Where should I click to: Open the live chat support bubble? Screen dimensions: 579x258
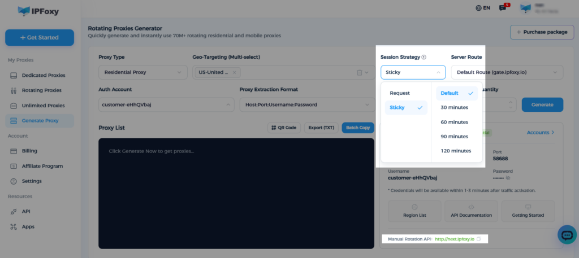(567, 235)
